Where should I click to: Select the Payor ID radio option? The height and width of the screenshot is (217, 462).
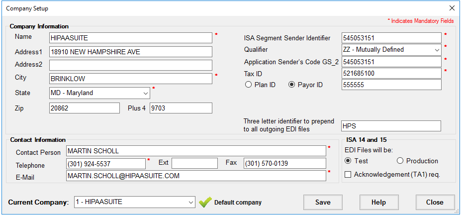(292, 85)
